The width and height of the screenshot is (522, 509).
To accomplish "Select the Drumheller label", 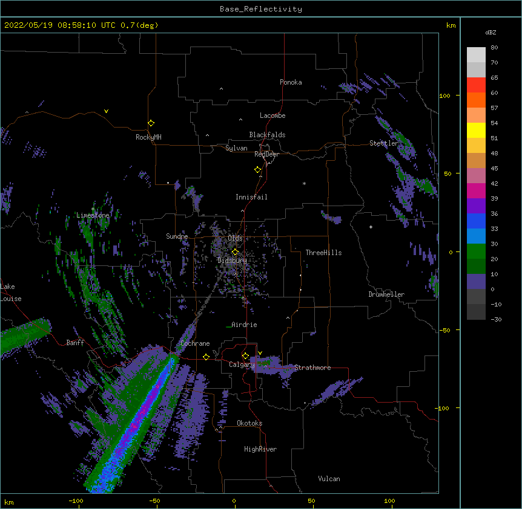I will click(x=386, y=294).
